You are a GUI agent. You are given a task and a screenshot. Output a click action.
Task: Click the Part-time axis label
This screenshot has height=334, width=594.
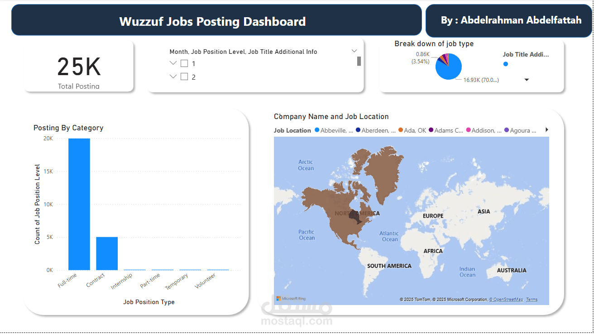point(150,281)
